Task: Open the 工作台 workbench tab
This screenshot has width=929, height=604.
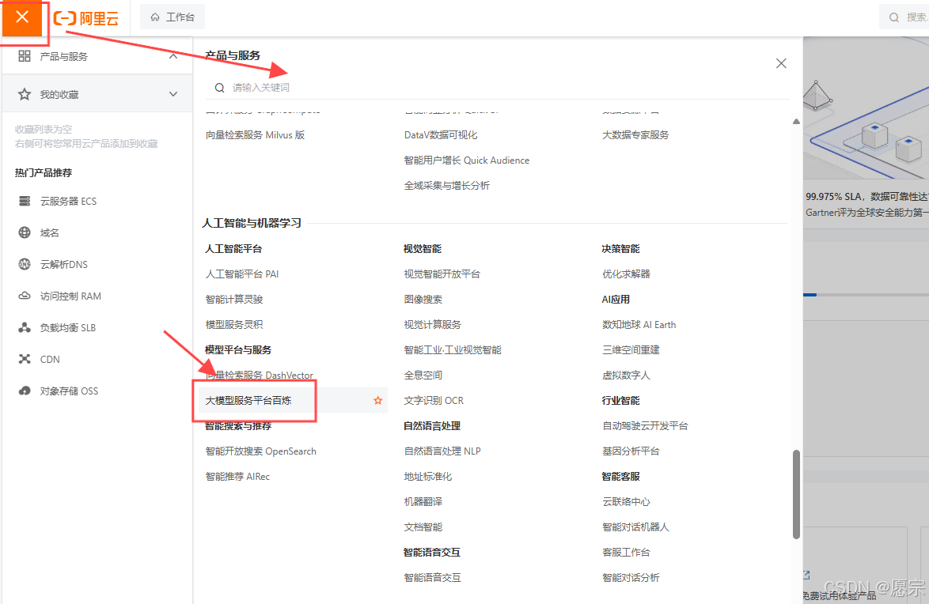Action: point(173,17)
